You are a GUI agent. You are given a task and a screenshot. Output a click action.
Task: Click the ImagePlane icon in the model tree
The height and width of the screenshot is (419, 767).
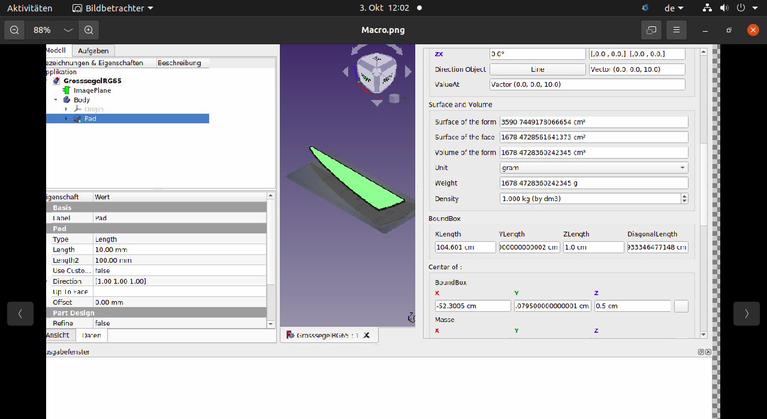point(67,90)
